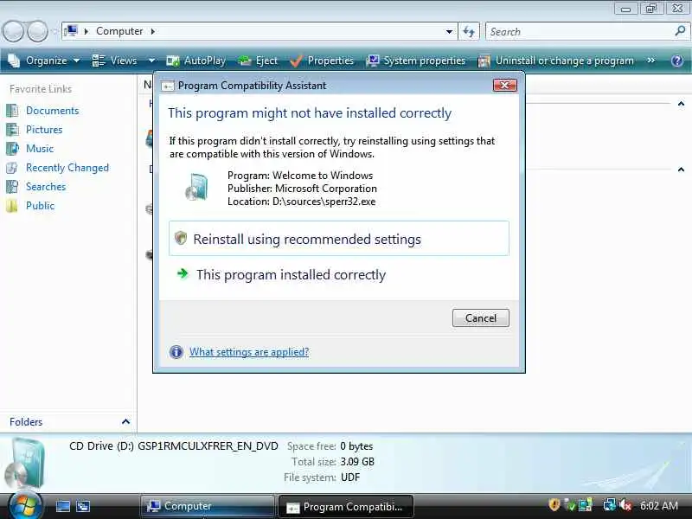Open Searches in Favorite Links
The height and width of the screenshot is (519, 692).
46,187
